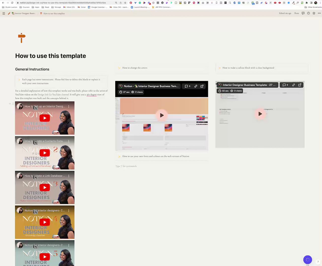Click the plus icon to add a block

click(10, 104)
